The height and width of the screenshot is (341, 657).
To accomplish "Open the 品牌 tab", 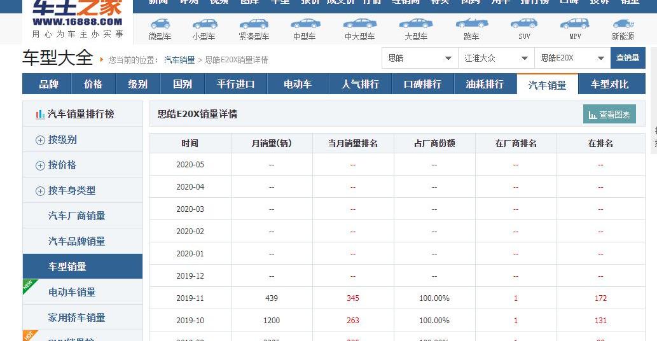I will tap(48, 84).
